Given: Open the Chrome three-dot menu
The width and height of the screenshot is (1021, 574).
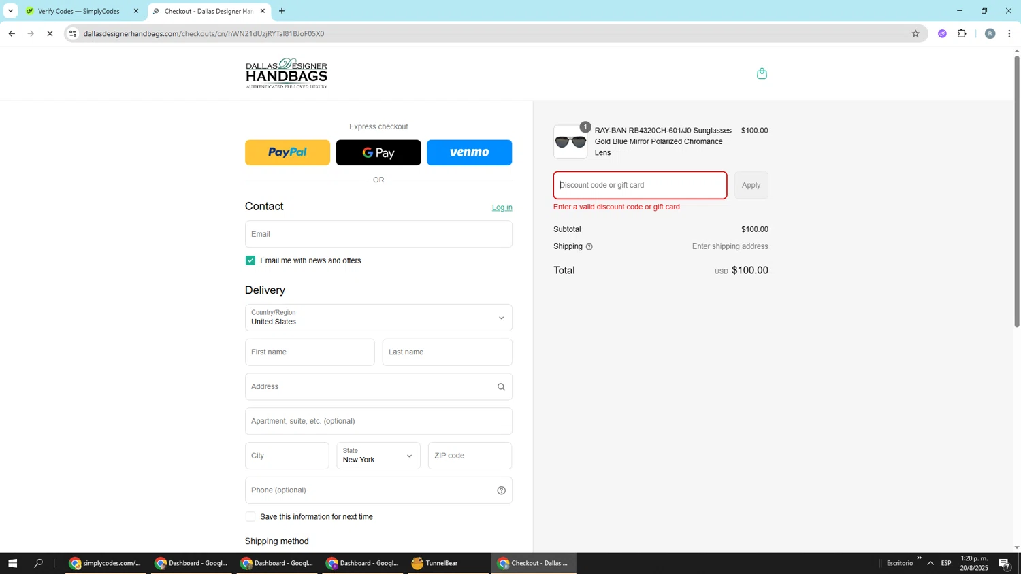Looking at the screenshot, I should click(1009, 33).
